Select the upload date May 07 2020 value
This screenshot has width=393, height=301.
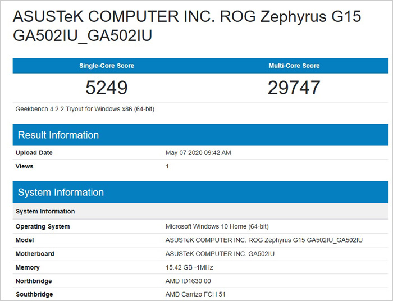[x=198, y=153]
